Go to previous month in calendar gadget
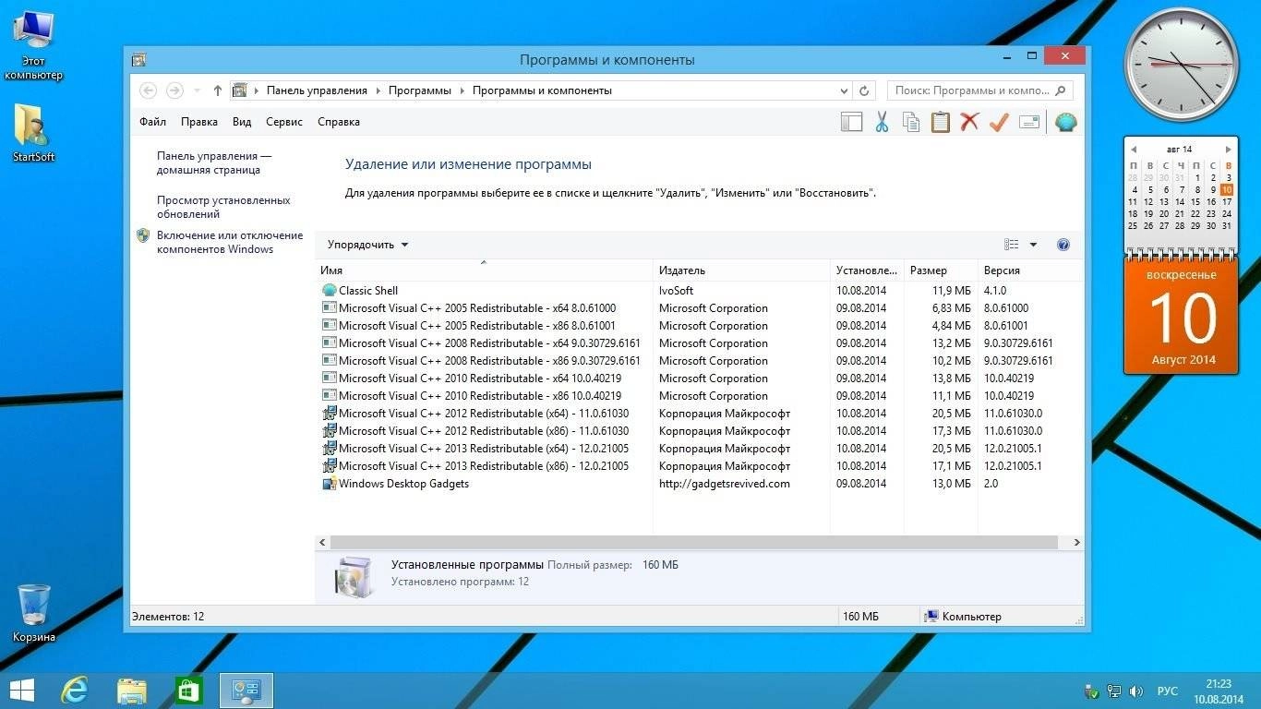The height and width of the screenshot is (709, 1261). 1134,150
